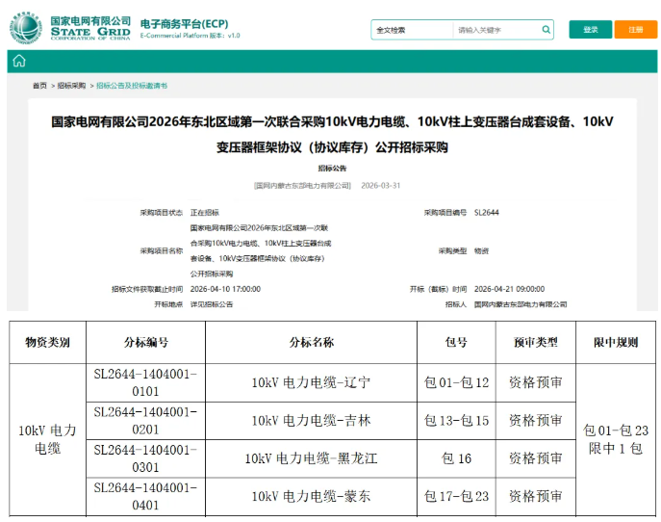Click the green 登录 login button

click(x=590, y=30)
